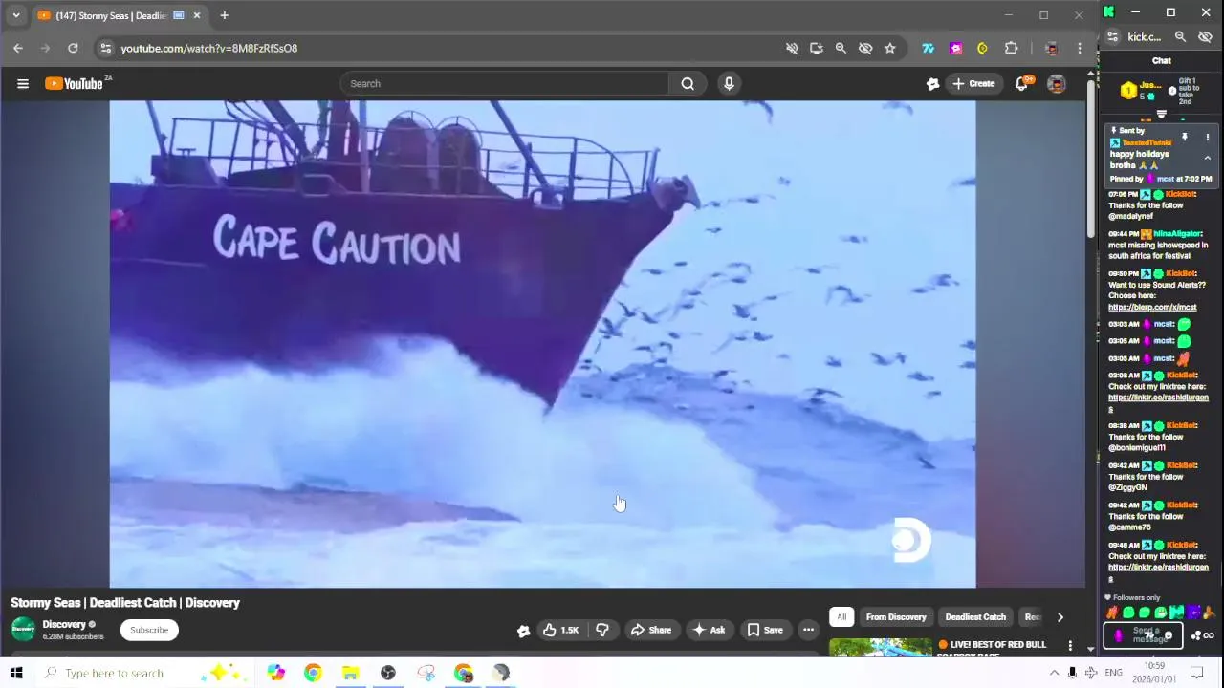
Task: Unpin the pinned chat message icon
Action: point(1184,138)
